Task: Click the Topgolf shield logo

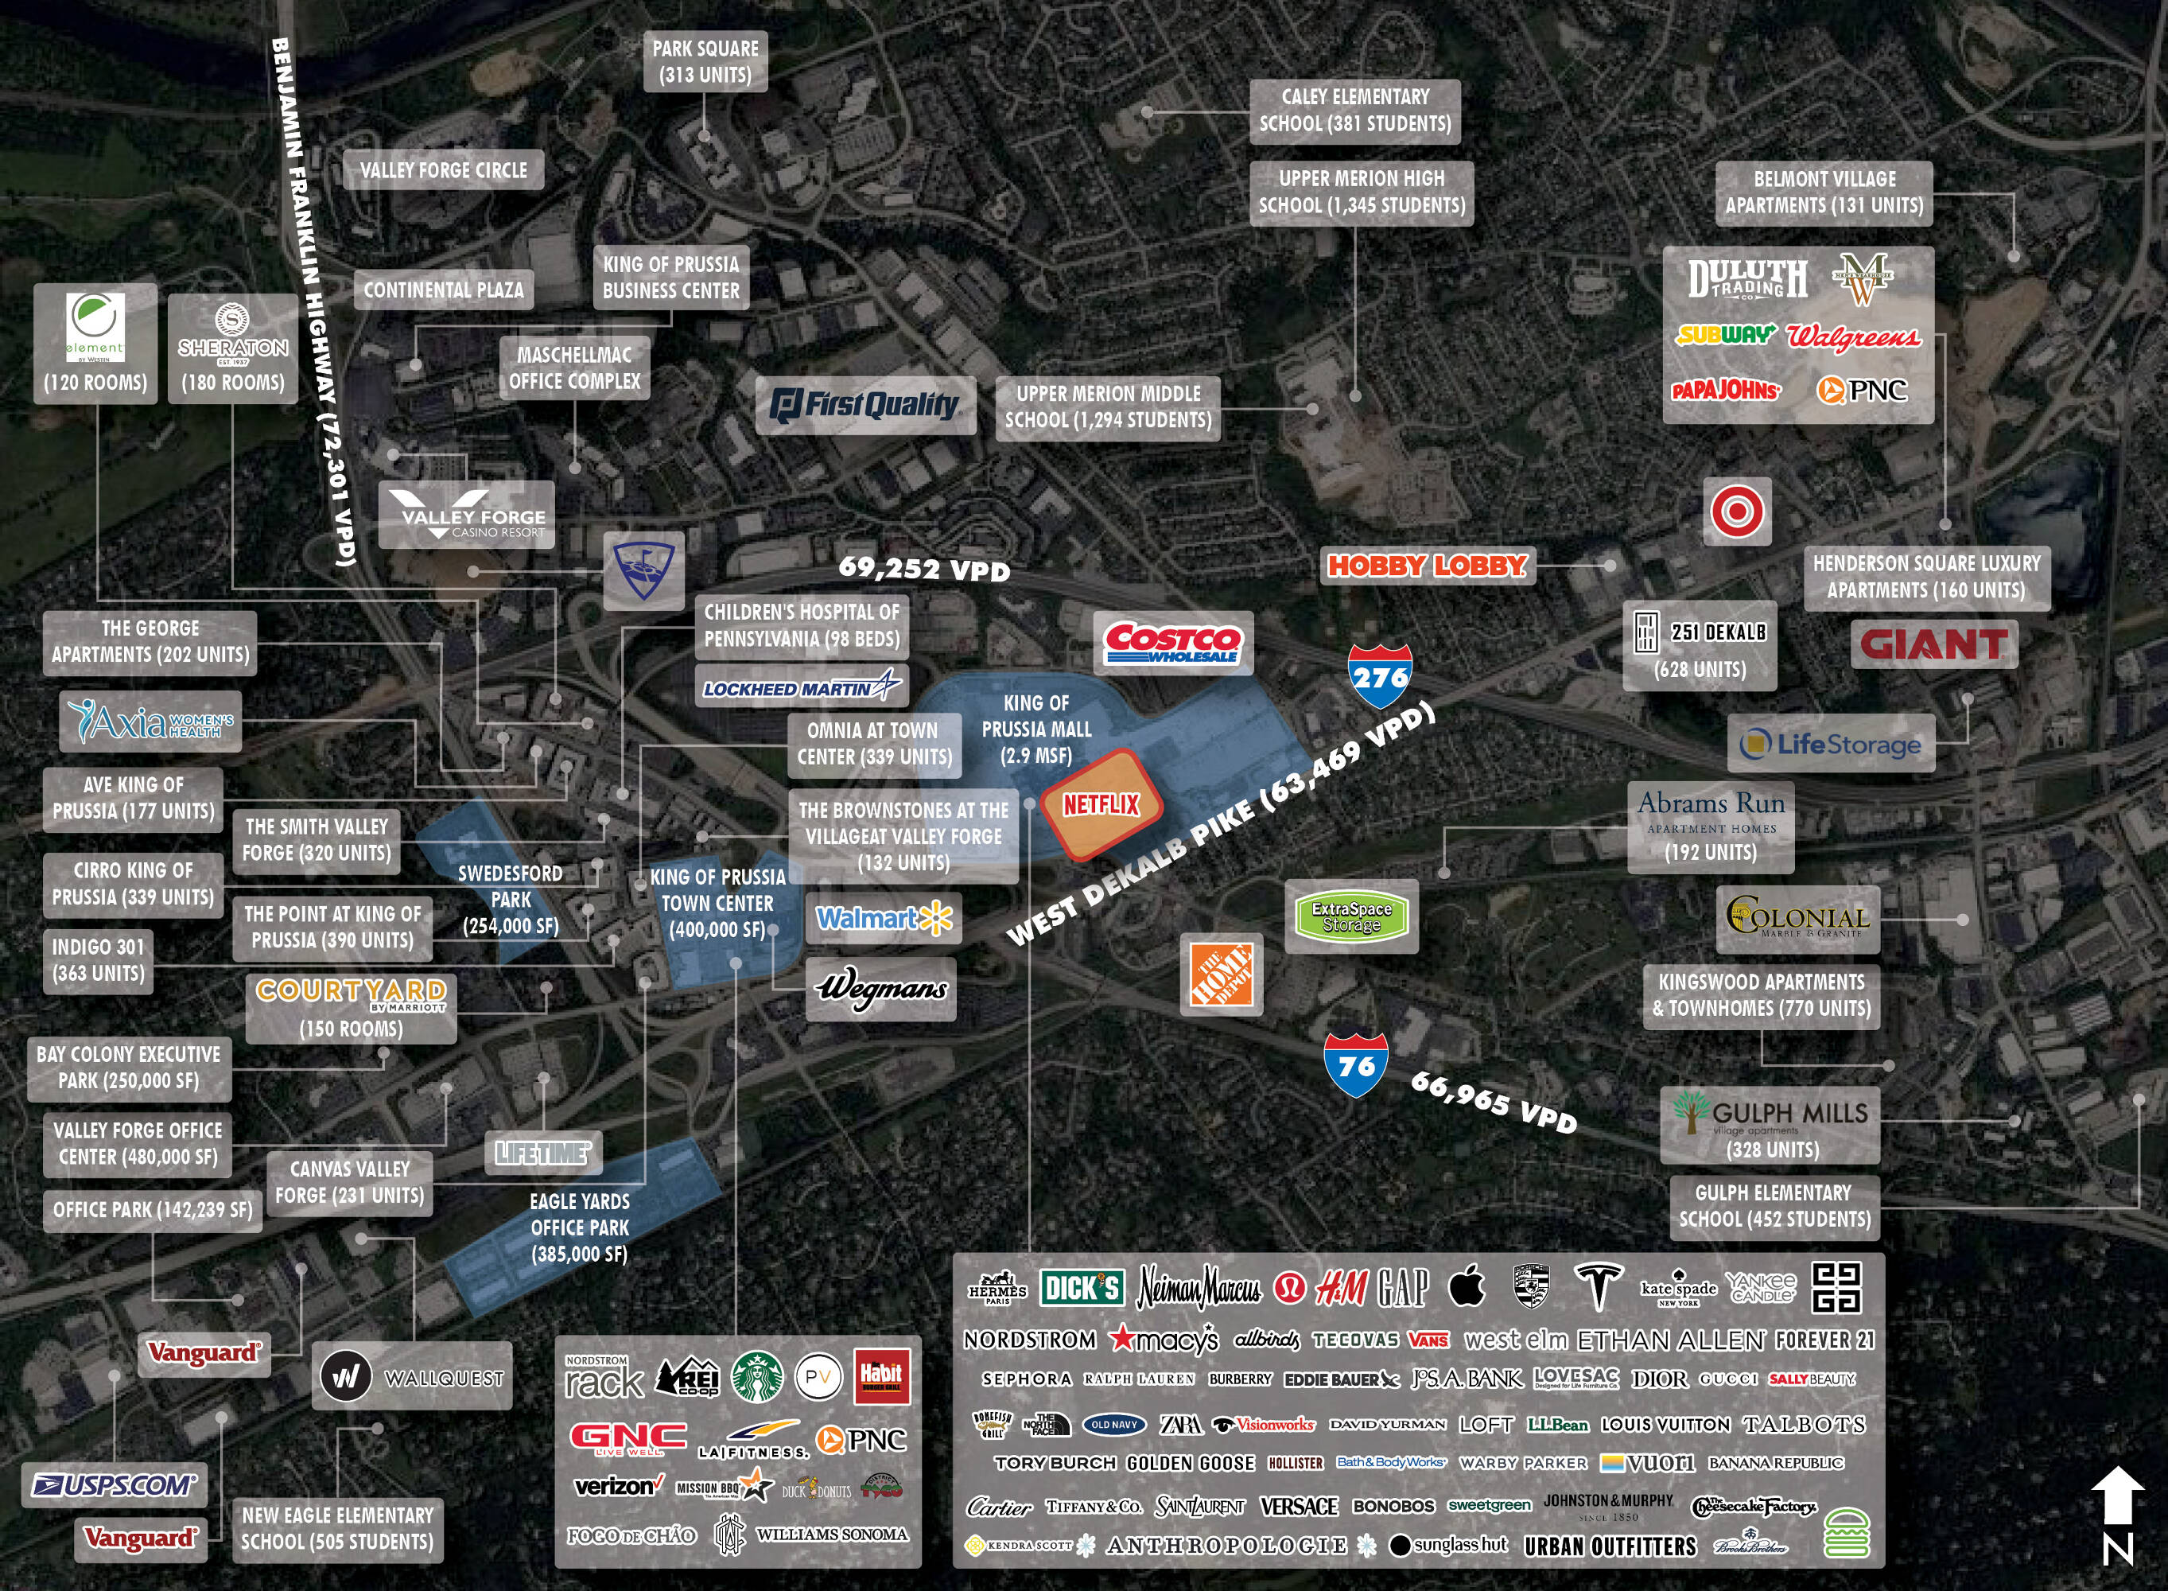Action: [644, 570]
